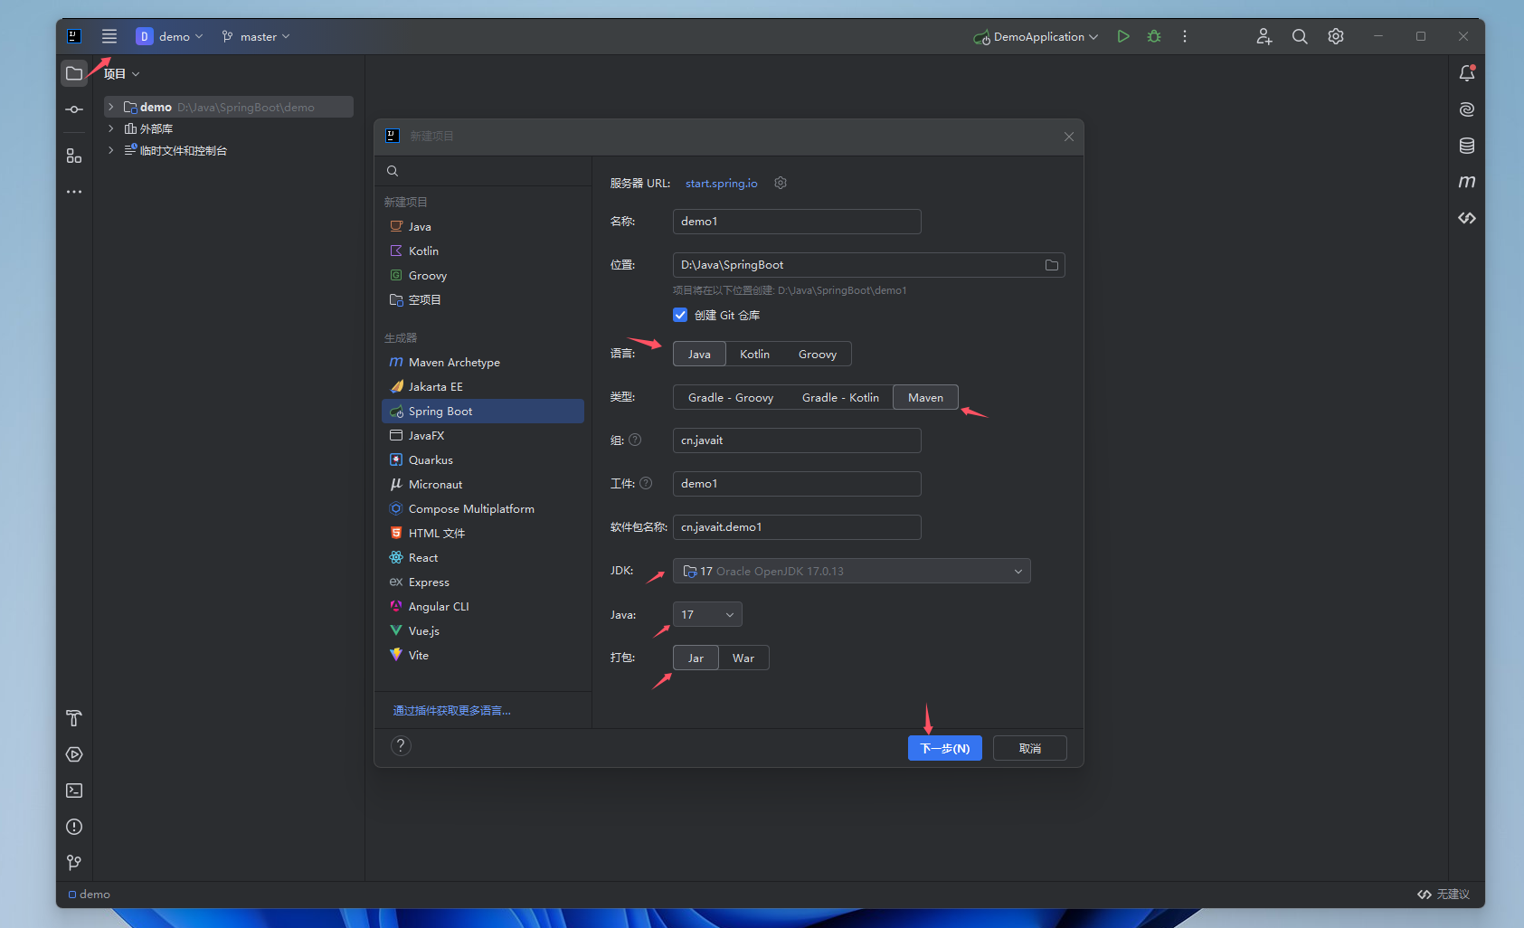The height and width of the screenshot is (928, 1524).
Task: Expand the demo project tree node
Action: pyautogui.click(x=111, y=107)
